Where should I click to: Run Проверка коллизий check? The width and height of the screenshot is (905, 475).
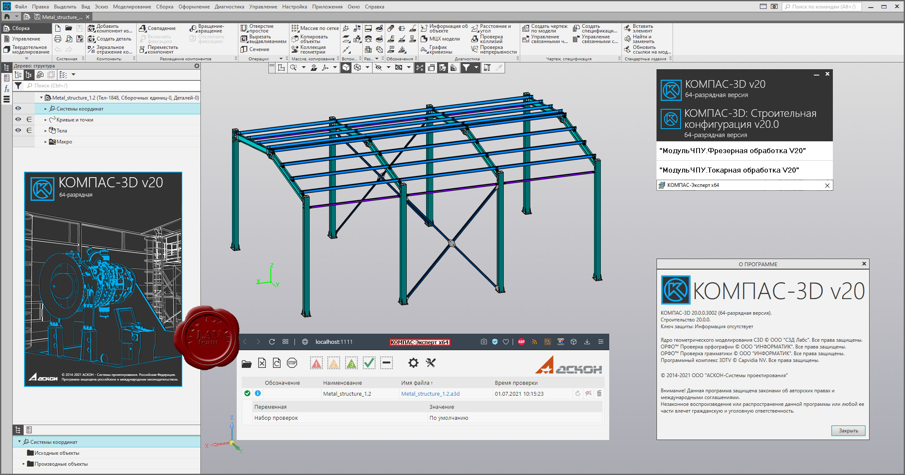click(x=487, y=39)
